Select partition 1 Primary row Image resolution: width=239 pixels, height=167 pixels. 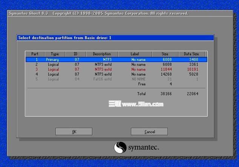[116, 59]
